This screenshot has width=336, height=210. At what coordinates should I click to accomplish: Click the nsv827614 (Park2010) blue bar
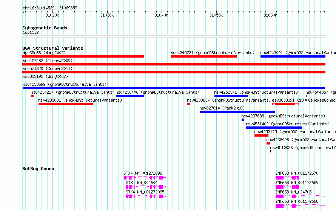[237, 112]
